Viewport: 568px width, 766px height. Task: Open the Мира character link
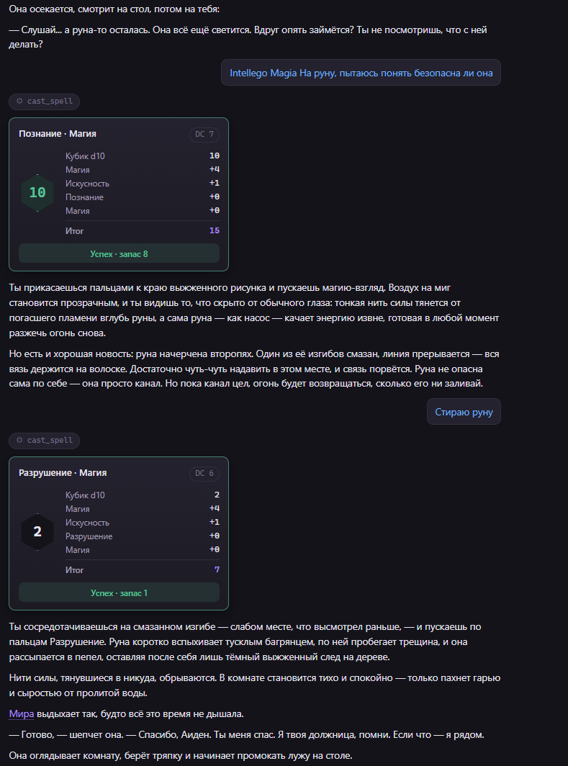(x=22, y=713)
